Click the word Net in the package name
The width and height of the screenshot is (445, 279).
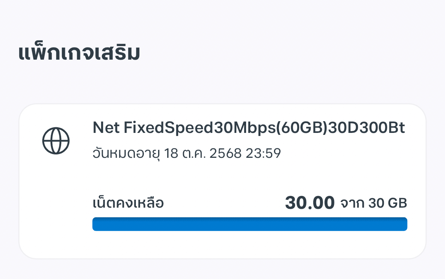(106, 128)
